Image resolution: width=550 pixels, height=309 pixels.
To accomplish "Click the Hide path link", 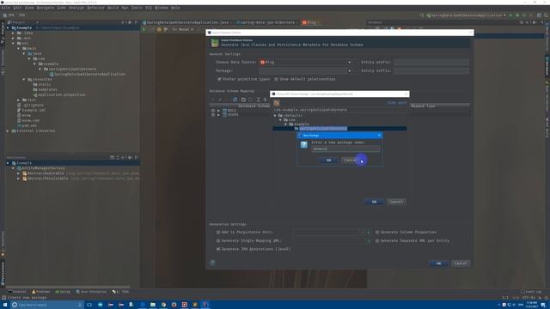I will tap(397, 103).
